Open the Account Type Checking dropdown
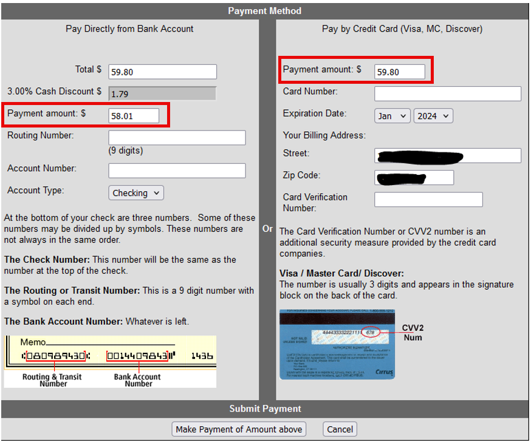 point(137,193)
